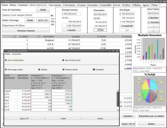Click the Annuler button in dialog
Viewport: 167px width, 128px height.
100,119
